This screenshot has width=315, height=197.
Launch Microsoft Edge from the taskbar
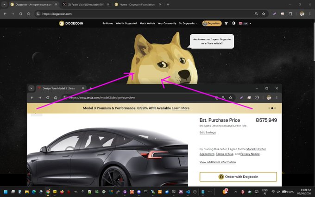[x=34, y=192]
